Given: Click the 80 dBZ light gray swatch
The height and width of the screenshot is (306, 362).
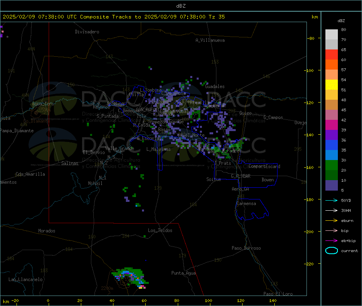Looking at the screenshot, I should 331,35.
